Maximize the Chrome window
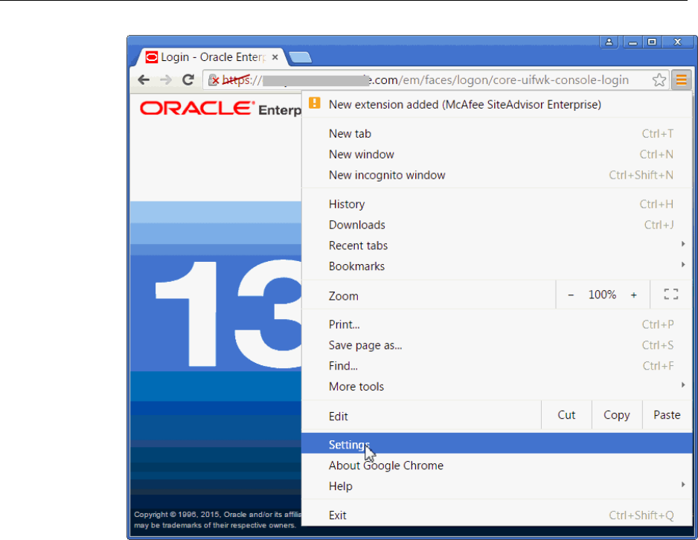698x540 pixels. click(652, 42)
